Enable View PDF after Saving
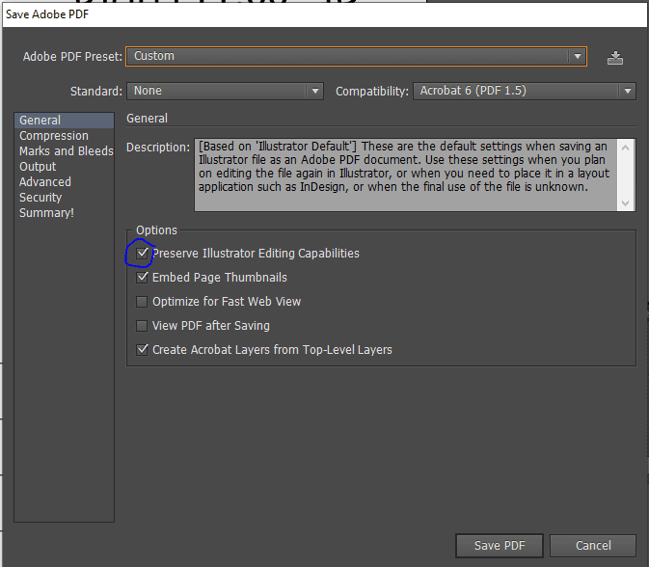The width and height of the screenshot is (649, 567). (142, 326)
